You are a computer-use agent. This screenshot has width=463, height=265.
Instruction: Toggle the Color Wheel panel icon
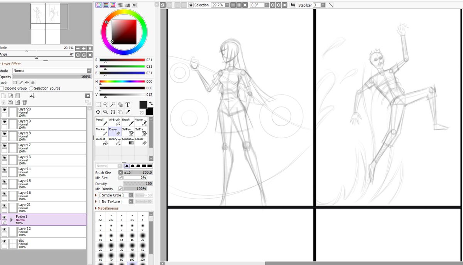[98, 5]
